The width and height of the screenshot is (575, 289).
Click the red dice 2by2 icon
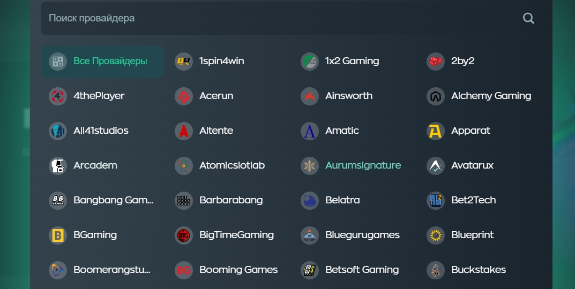click(436, 61)
